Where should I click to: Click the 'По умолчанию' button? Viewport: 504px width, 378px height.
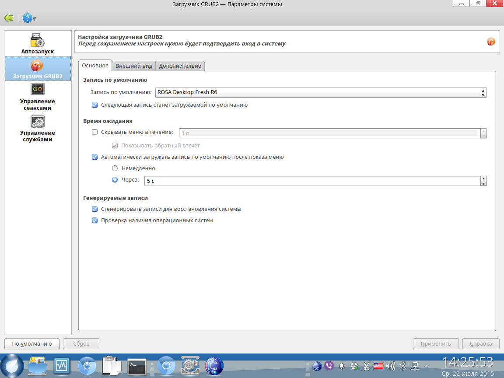tap(32, 343)
